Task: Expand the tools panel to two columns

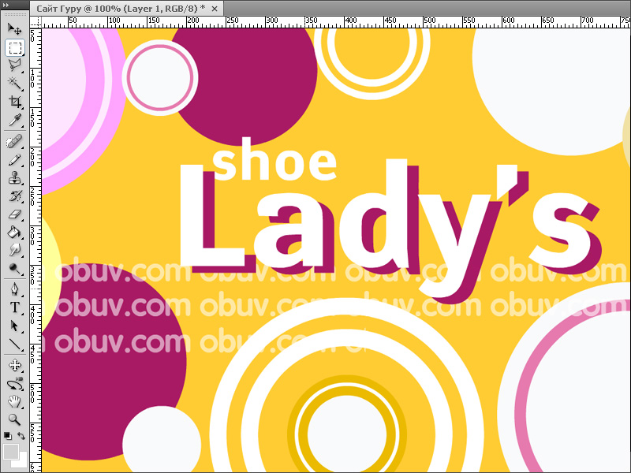Action: tap(6, 5)
